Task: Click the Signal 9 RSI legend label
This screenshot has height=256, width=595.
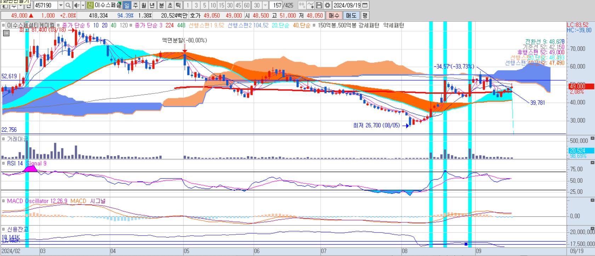Action: click(36, 163)
